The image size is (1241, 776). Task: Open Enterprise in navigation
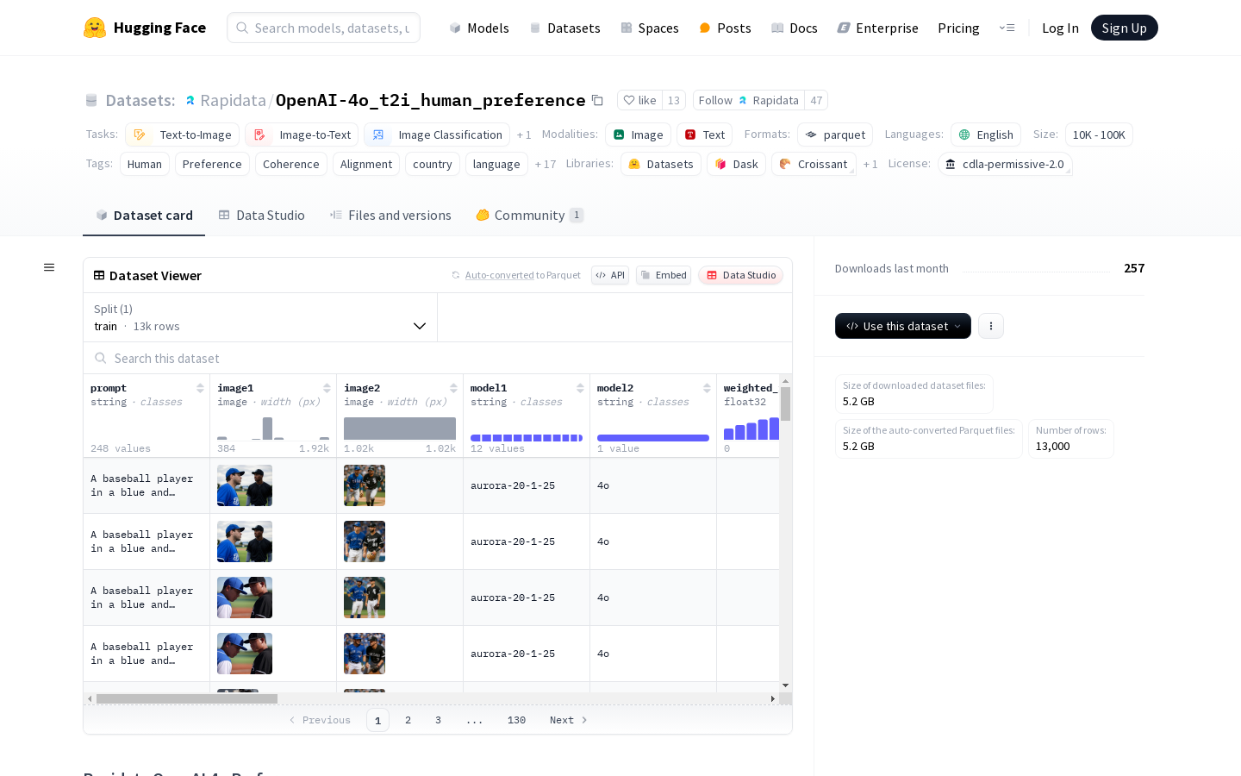click(877, 28)
